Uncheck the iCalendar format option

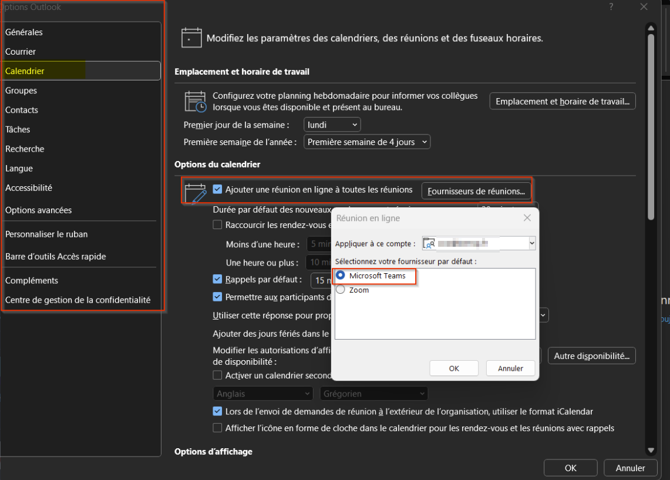pyautogui.click(x=217, y=411)
